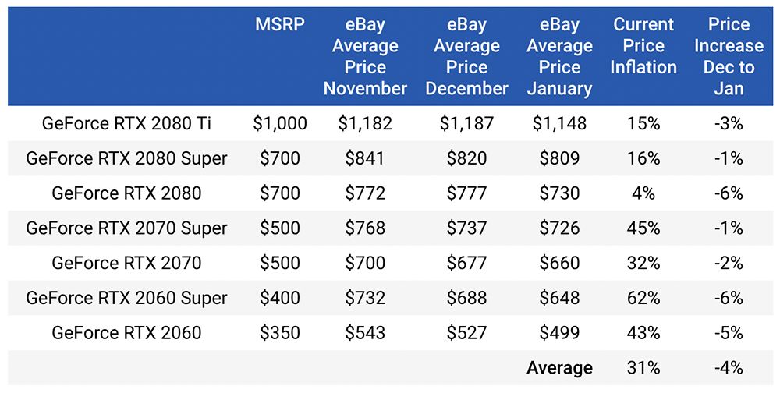Click the GeForce RTX 2080 Ti row label
780x393 pixels.
click(127, 123)
